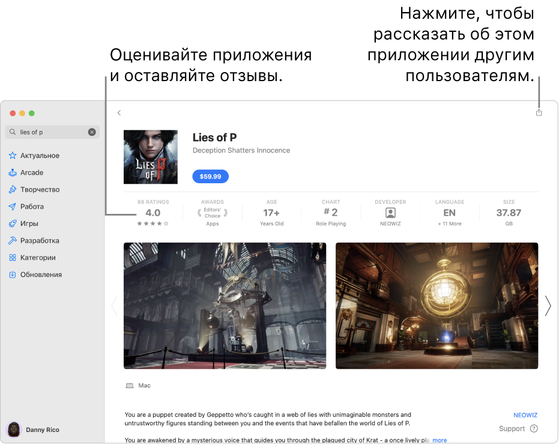The image size is (559, 444).
Task: Click the 98 RATINGS label
Action: click(x=153, y=202)
